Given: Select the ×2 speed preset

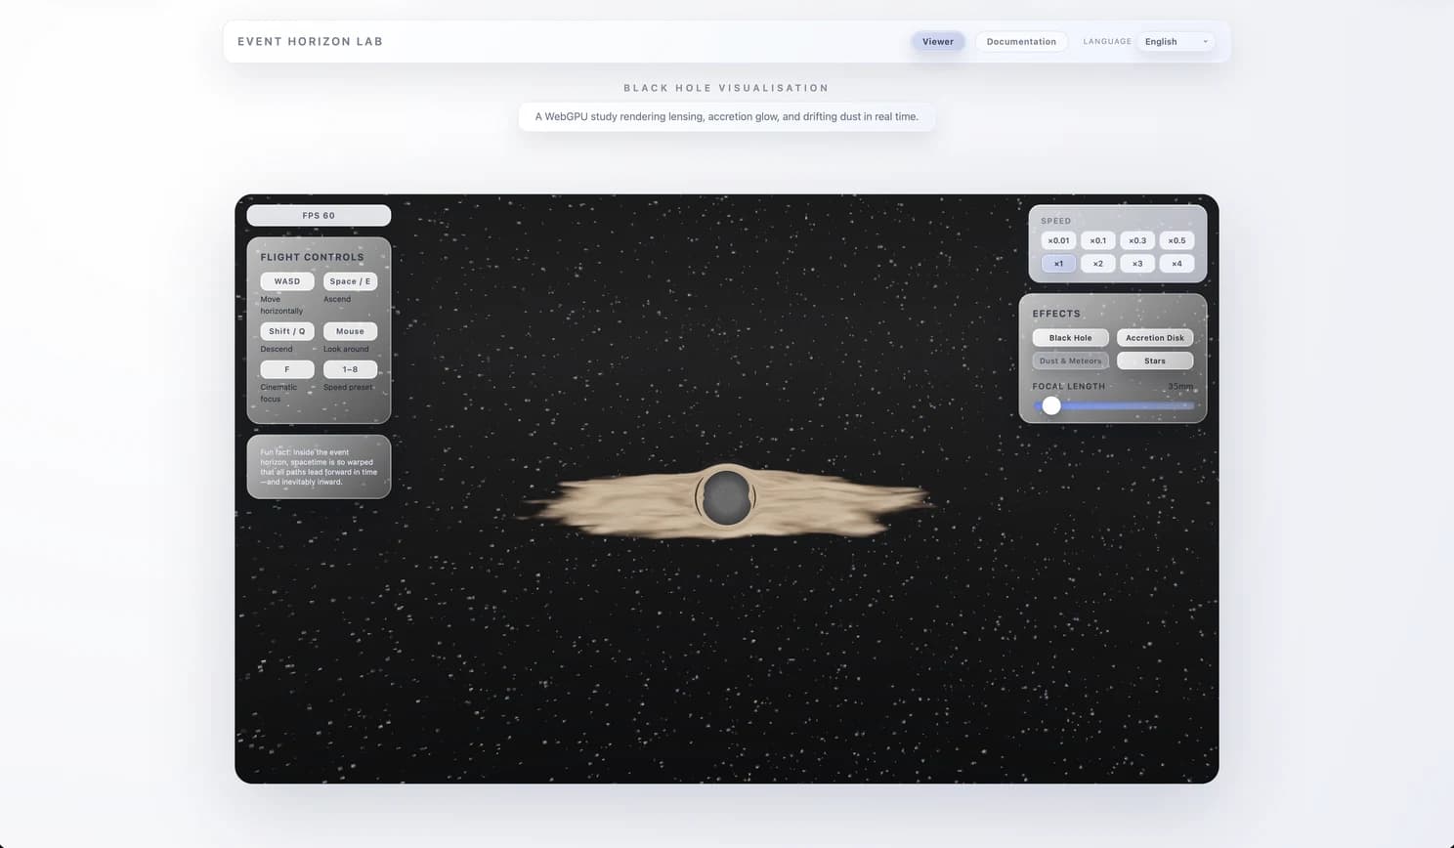Looking at the screenshot, I should tap(1098, 264).
